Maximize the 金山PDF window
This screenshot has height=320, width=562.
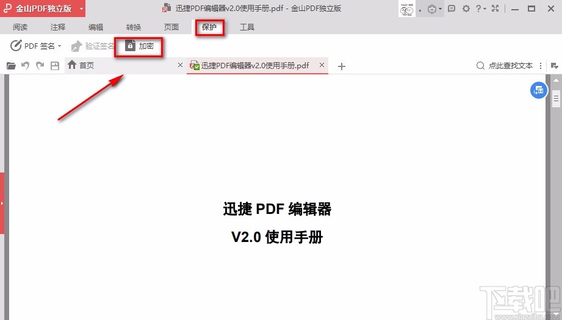tap(531, 9)
